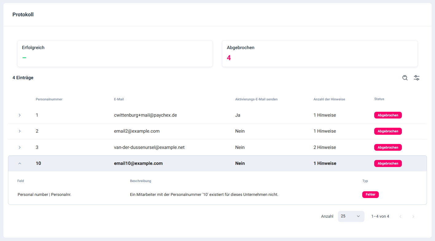The height and width of the screenshot is (241, 435).
Task: Click the Abgebrochen summary card
Action: [320, 53]
